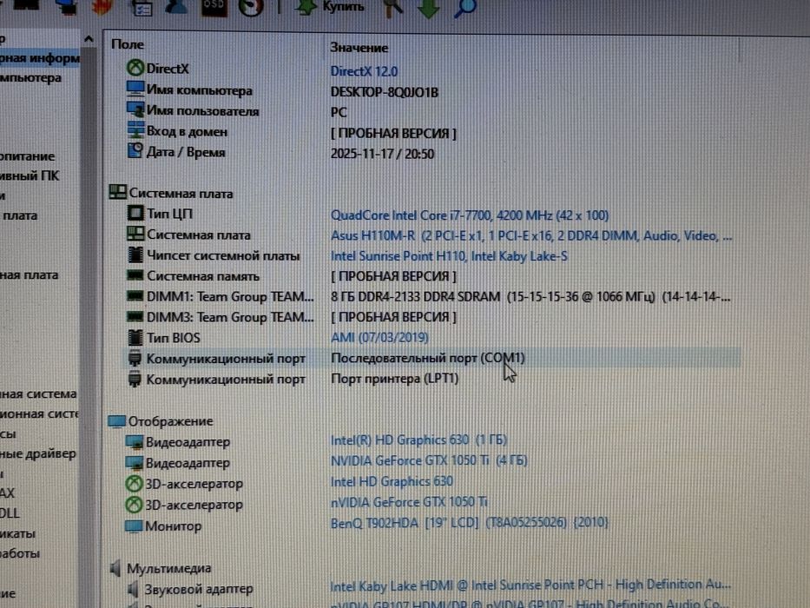Click the BIOS chip icon beside Тип BIOS
Screen dimensions: 810x608
(x=135, y=338)
